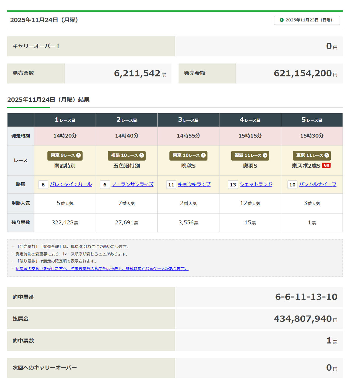350x385 pixels.
Task: Click the 2025年11月24日（月曜）結果 heading
Action: (x=48, y=100)
